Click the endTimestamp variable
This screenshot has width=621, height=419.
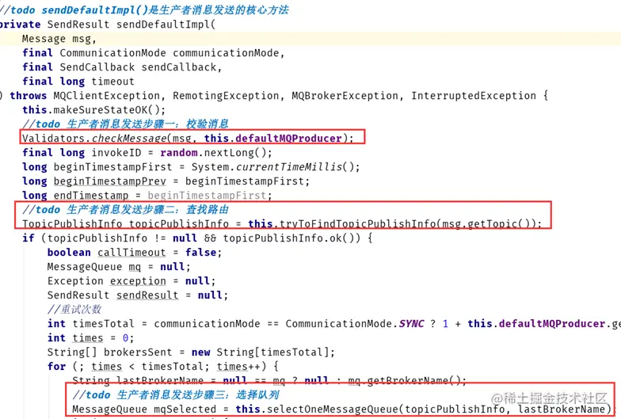[91, 195]
